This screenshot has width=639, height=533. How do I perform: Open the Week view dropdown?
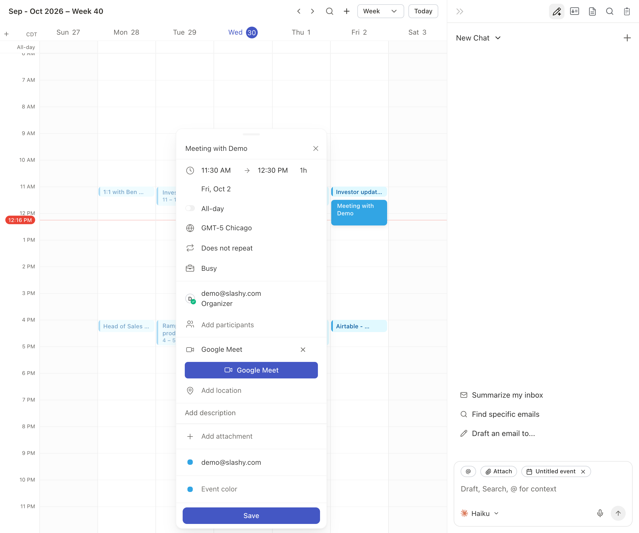pos(380,11)
